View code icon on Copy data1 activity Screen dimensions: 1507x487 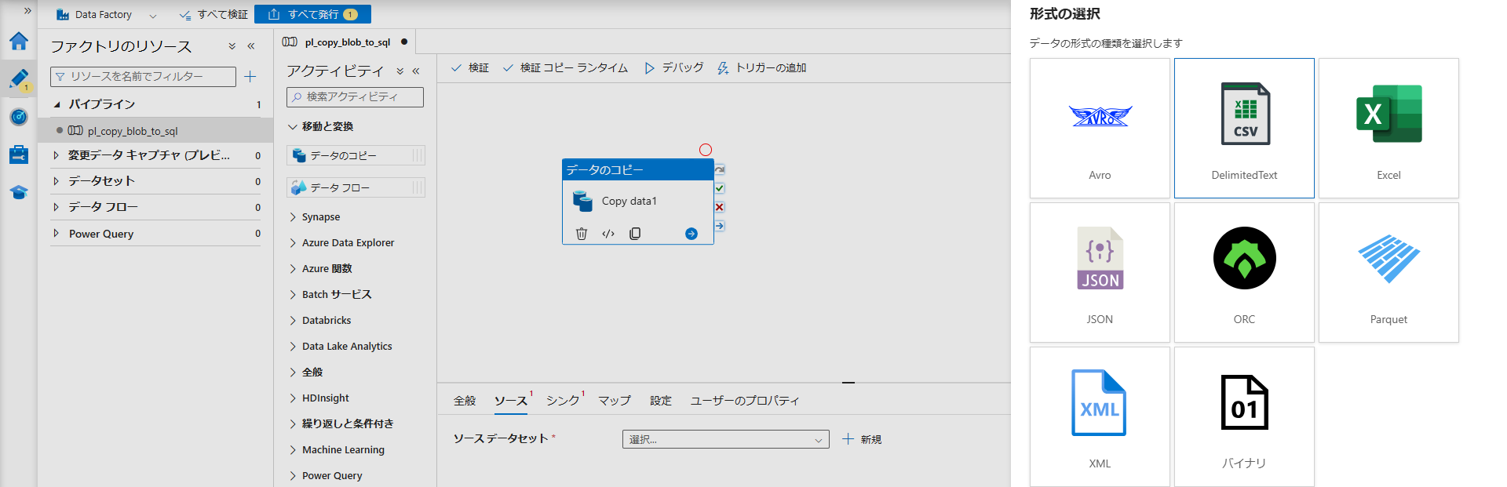pyautogui.click(x=608, y=234)
